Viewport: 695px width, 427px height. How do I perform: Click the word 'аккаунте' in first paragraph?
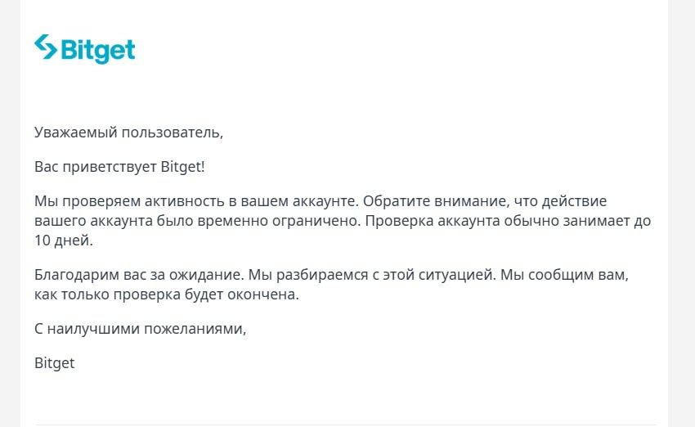(x=325, y=201)
